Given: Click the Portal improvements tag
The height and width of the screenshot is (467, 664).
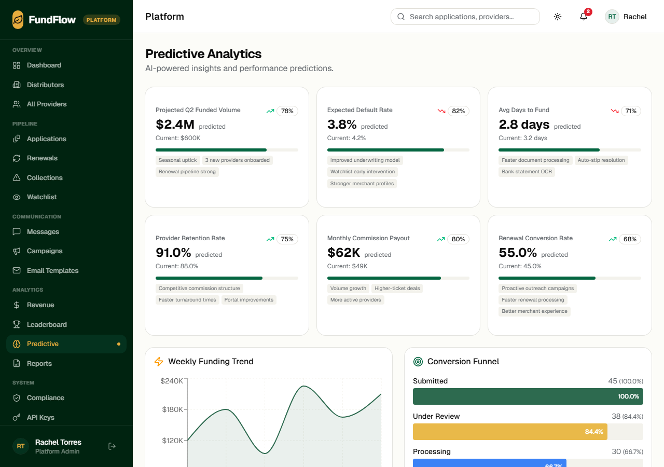Looking at the screenshot, I should [249, 300].
